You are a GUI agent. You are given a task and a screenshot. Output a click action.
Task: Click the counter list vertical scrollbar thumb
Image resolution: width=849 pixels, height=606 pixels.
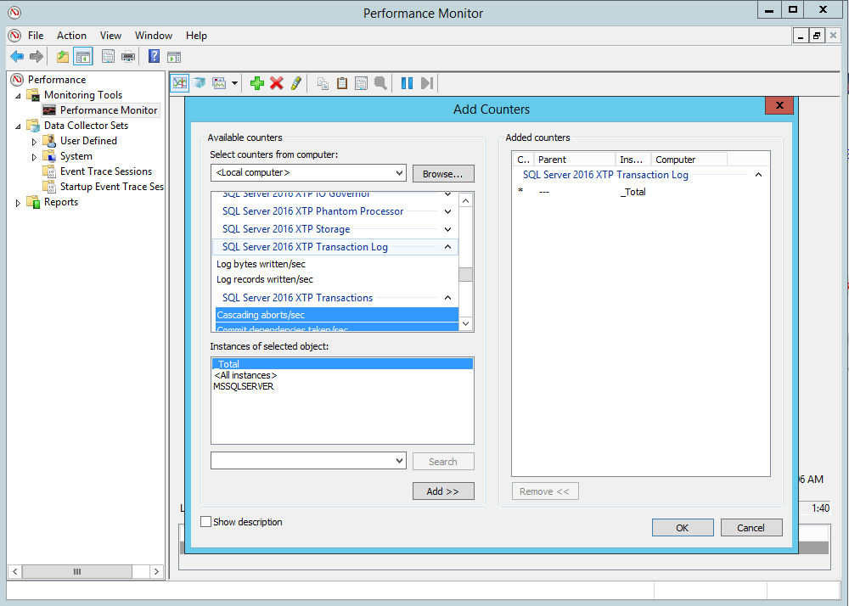click(x=465, y=274)
